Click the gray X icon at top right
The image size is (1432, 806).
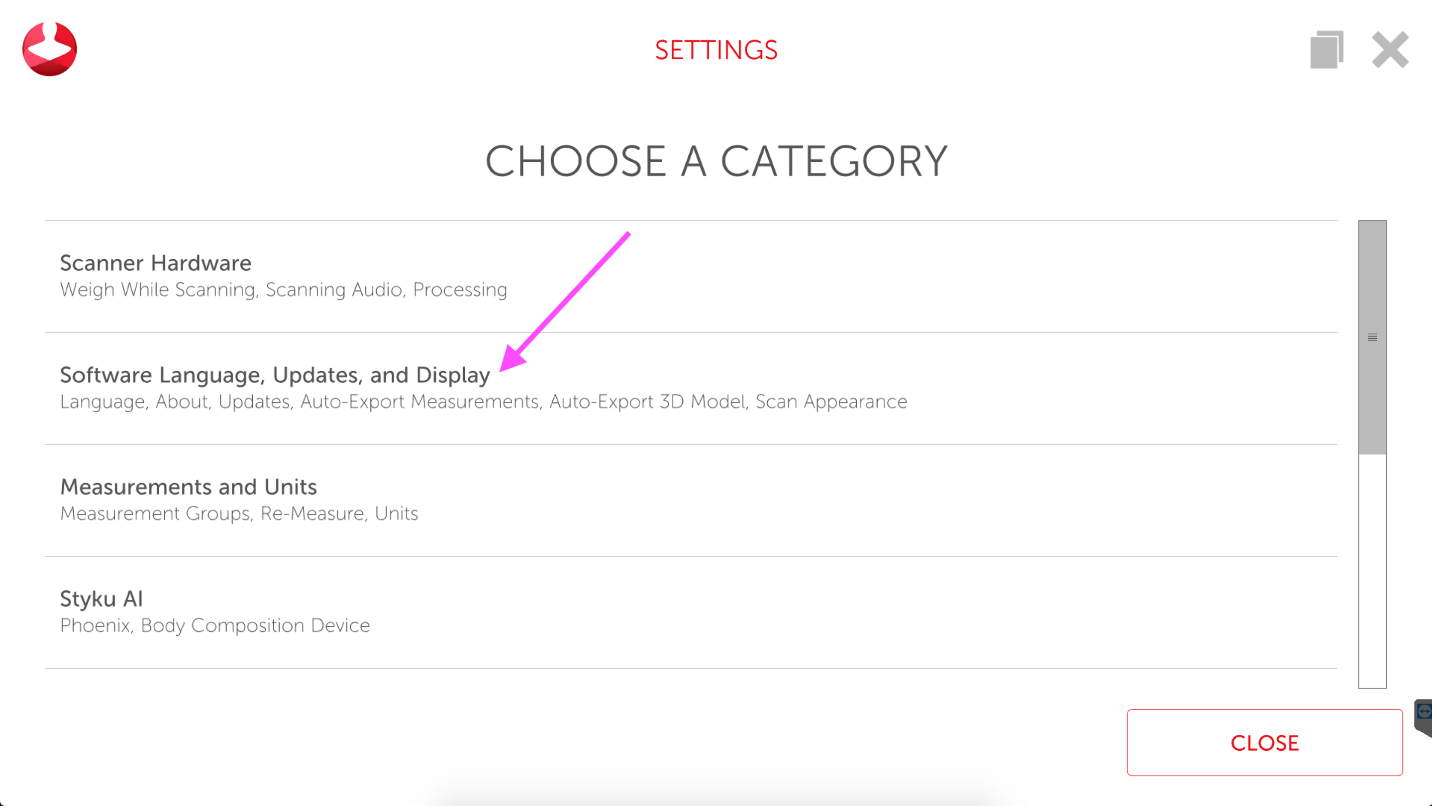click(x=1390, y=50)
